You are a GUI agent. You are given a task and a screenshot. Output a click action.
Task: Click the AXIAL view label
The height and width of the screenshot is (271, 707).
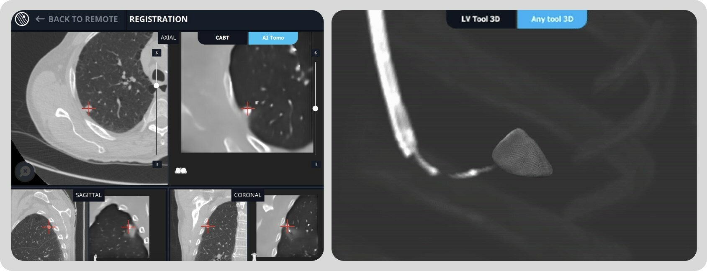point(168,38)
